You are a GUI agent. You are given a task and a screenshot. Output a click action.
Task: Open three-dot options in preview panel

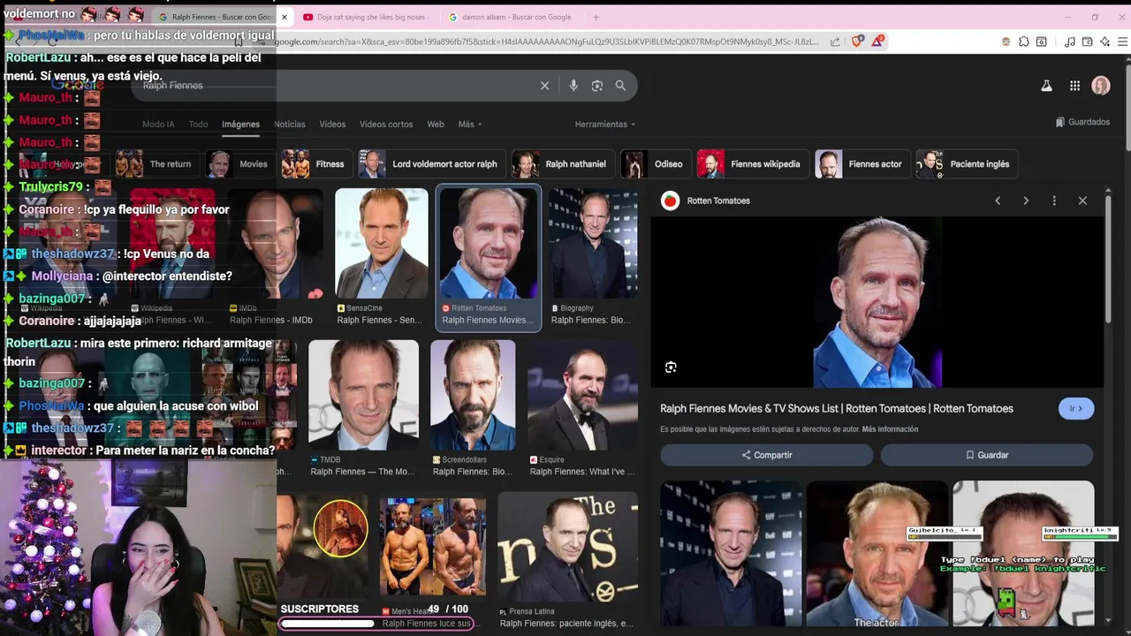[x=1054, y=201]
